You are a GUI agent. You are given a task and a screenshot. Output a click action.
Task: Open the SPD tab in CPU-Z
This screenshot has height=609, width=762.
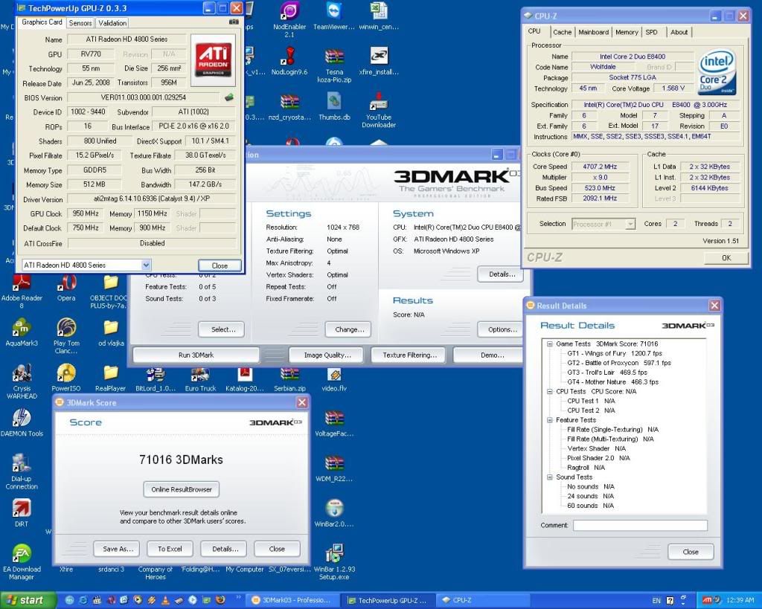(651, 32)
